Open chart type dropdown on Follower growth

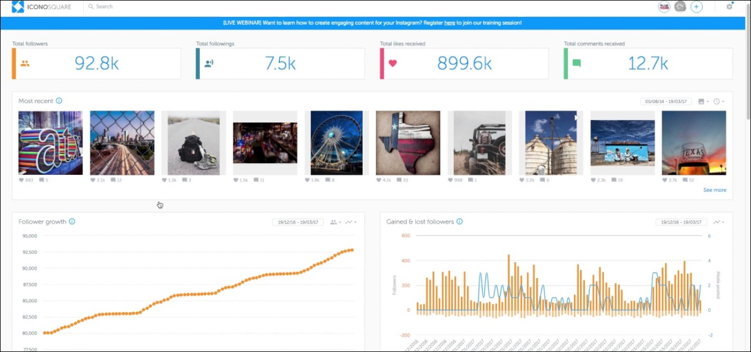pos(351,222)
